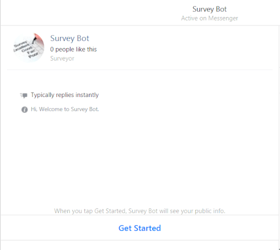
Task: Click the public info disclaimer text
Action: click(140, 211)
